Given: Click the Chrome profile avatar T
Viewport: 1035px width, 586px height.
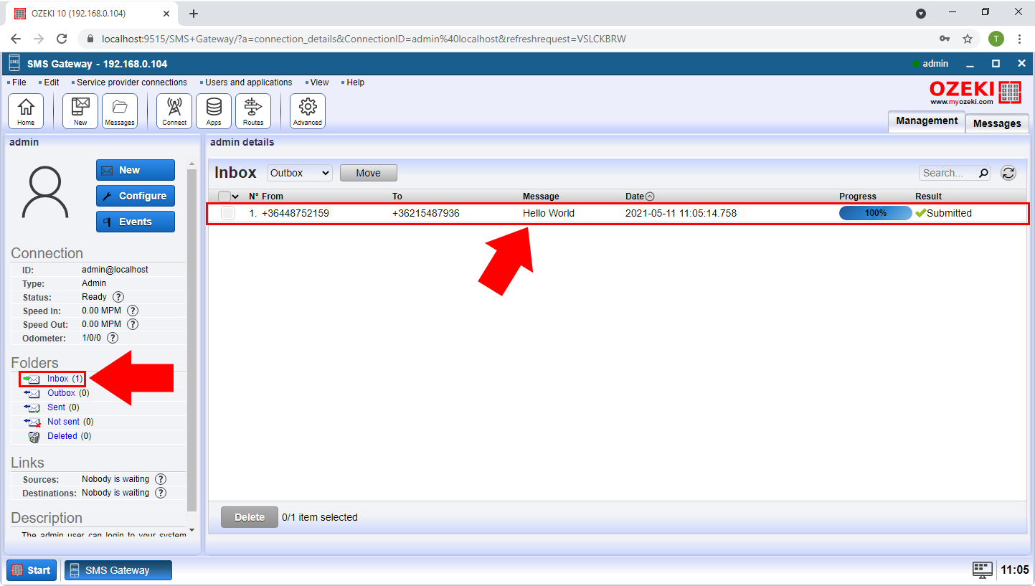Looking at the screenshot, I should click(996, 39).
